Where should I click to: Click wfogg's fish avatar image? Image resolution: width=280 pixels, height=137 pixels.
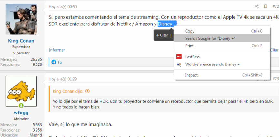(21, 91)
